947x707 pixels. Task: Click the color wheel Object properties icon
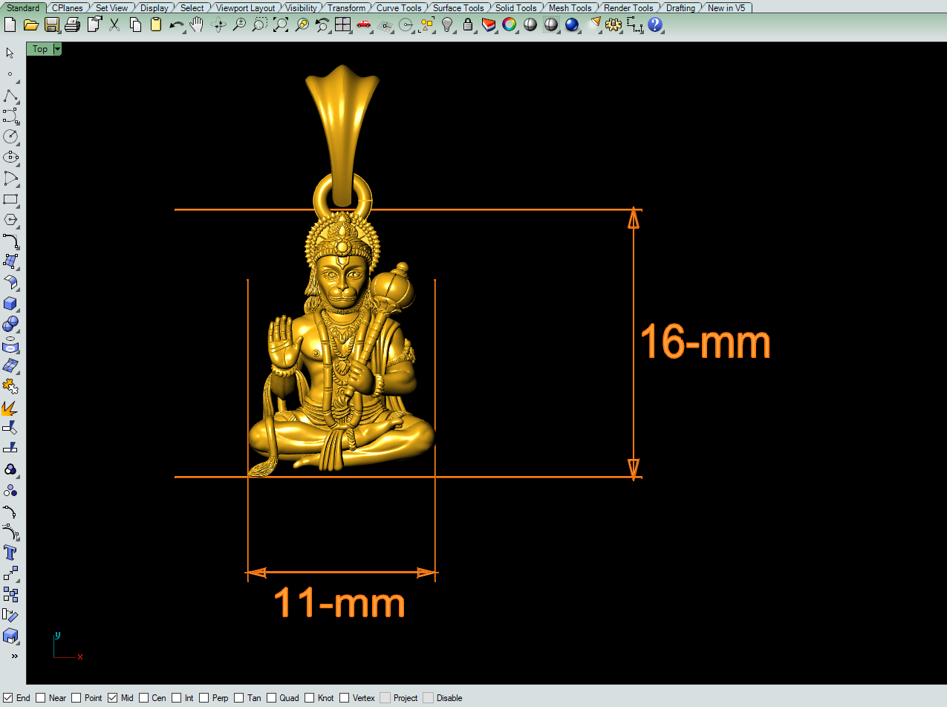510,25
